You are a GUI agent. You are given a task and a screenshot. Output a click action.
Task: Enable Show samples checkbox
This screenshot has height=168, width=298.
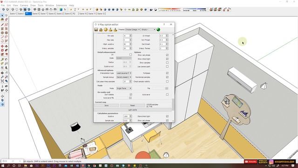pyautogui.click(x=167, y=63)
